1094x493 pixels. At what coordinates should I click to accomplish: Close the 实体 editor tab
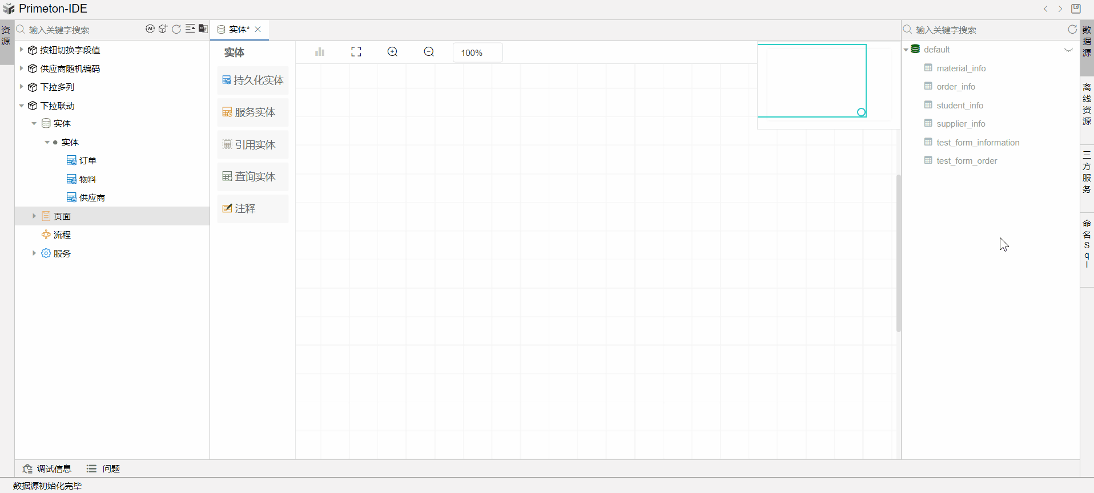(x=258, y=29)
